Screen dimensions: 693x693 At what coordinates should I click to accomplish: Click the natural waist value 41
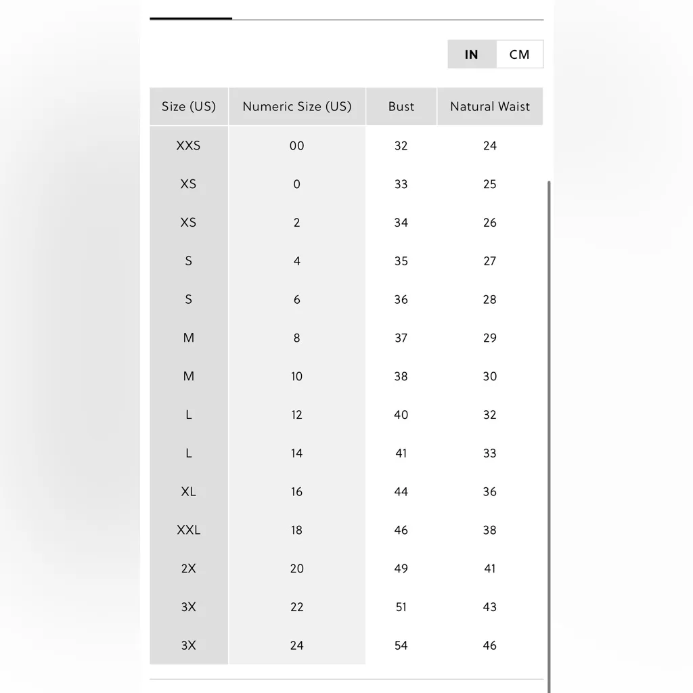pos(490,568)
